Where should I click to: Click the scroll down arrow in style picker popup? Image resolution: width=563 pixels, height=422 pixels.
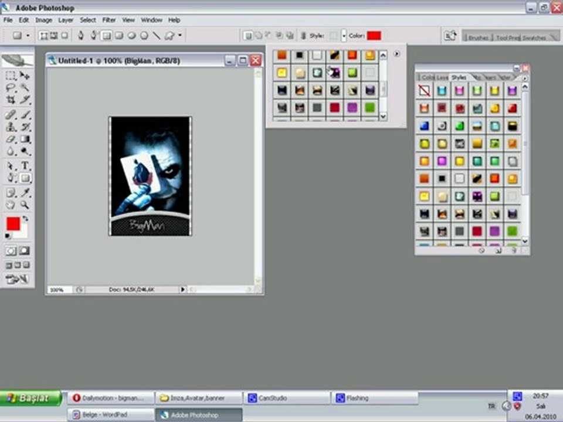383,116
